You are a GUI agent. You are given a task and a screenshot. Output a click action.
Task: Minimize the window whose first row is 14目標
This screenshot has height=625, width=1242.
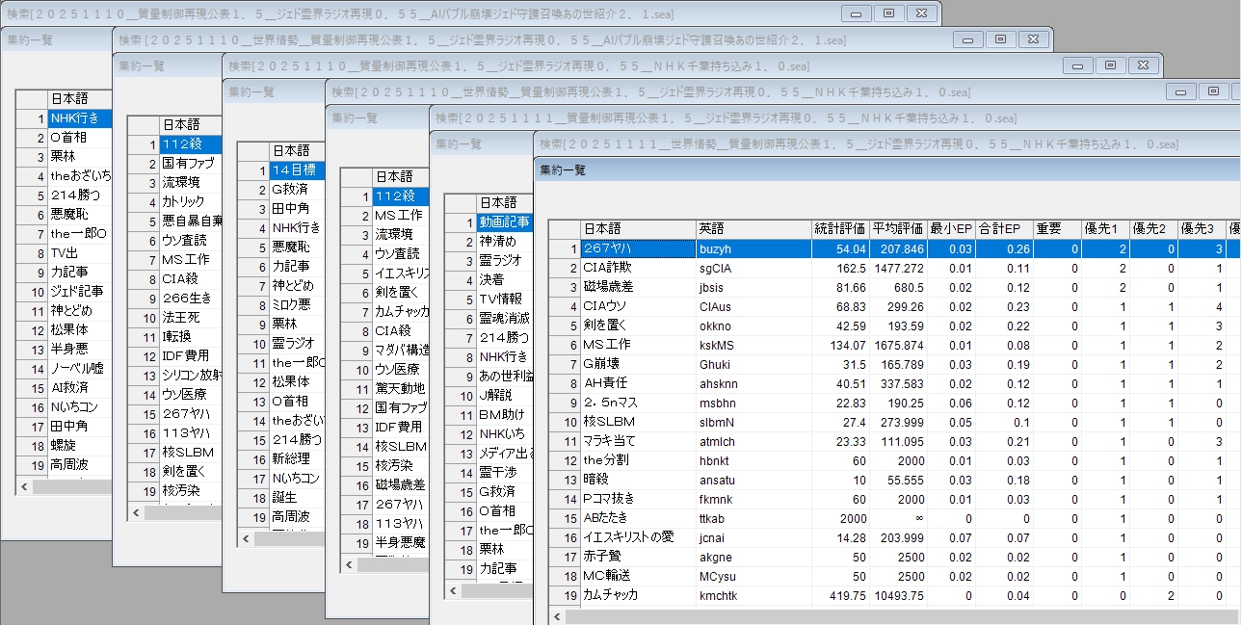tap(1076, 65)
